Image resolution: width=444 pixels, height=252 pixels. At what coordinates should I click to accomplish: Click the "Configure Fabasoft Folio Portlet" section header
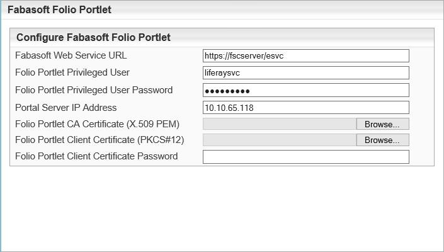point(93,37)
